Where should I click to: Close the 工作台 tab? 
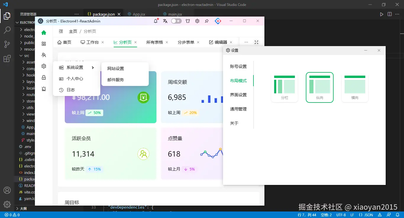click(103, 42)
